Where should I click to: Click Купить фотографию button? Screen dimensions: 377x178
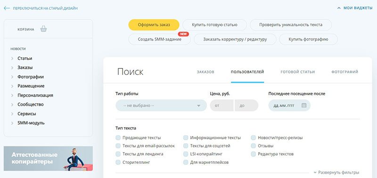point(309,39)
